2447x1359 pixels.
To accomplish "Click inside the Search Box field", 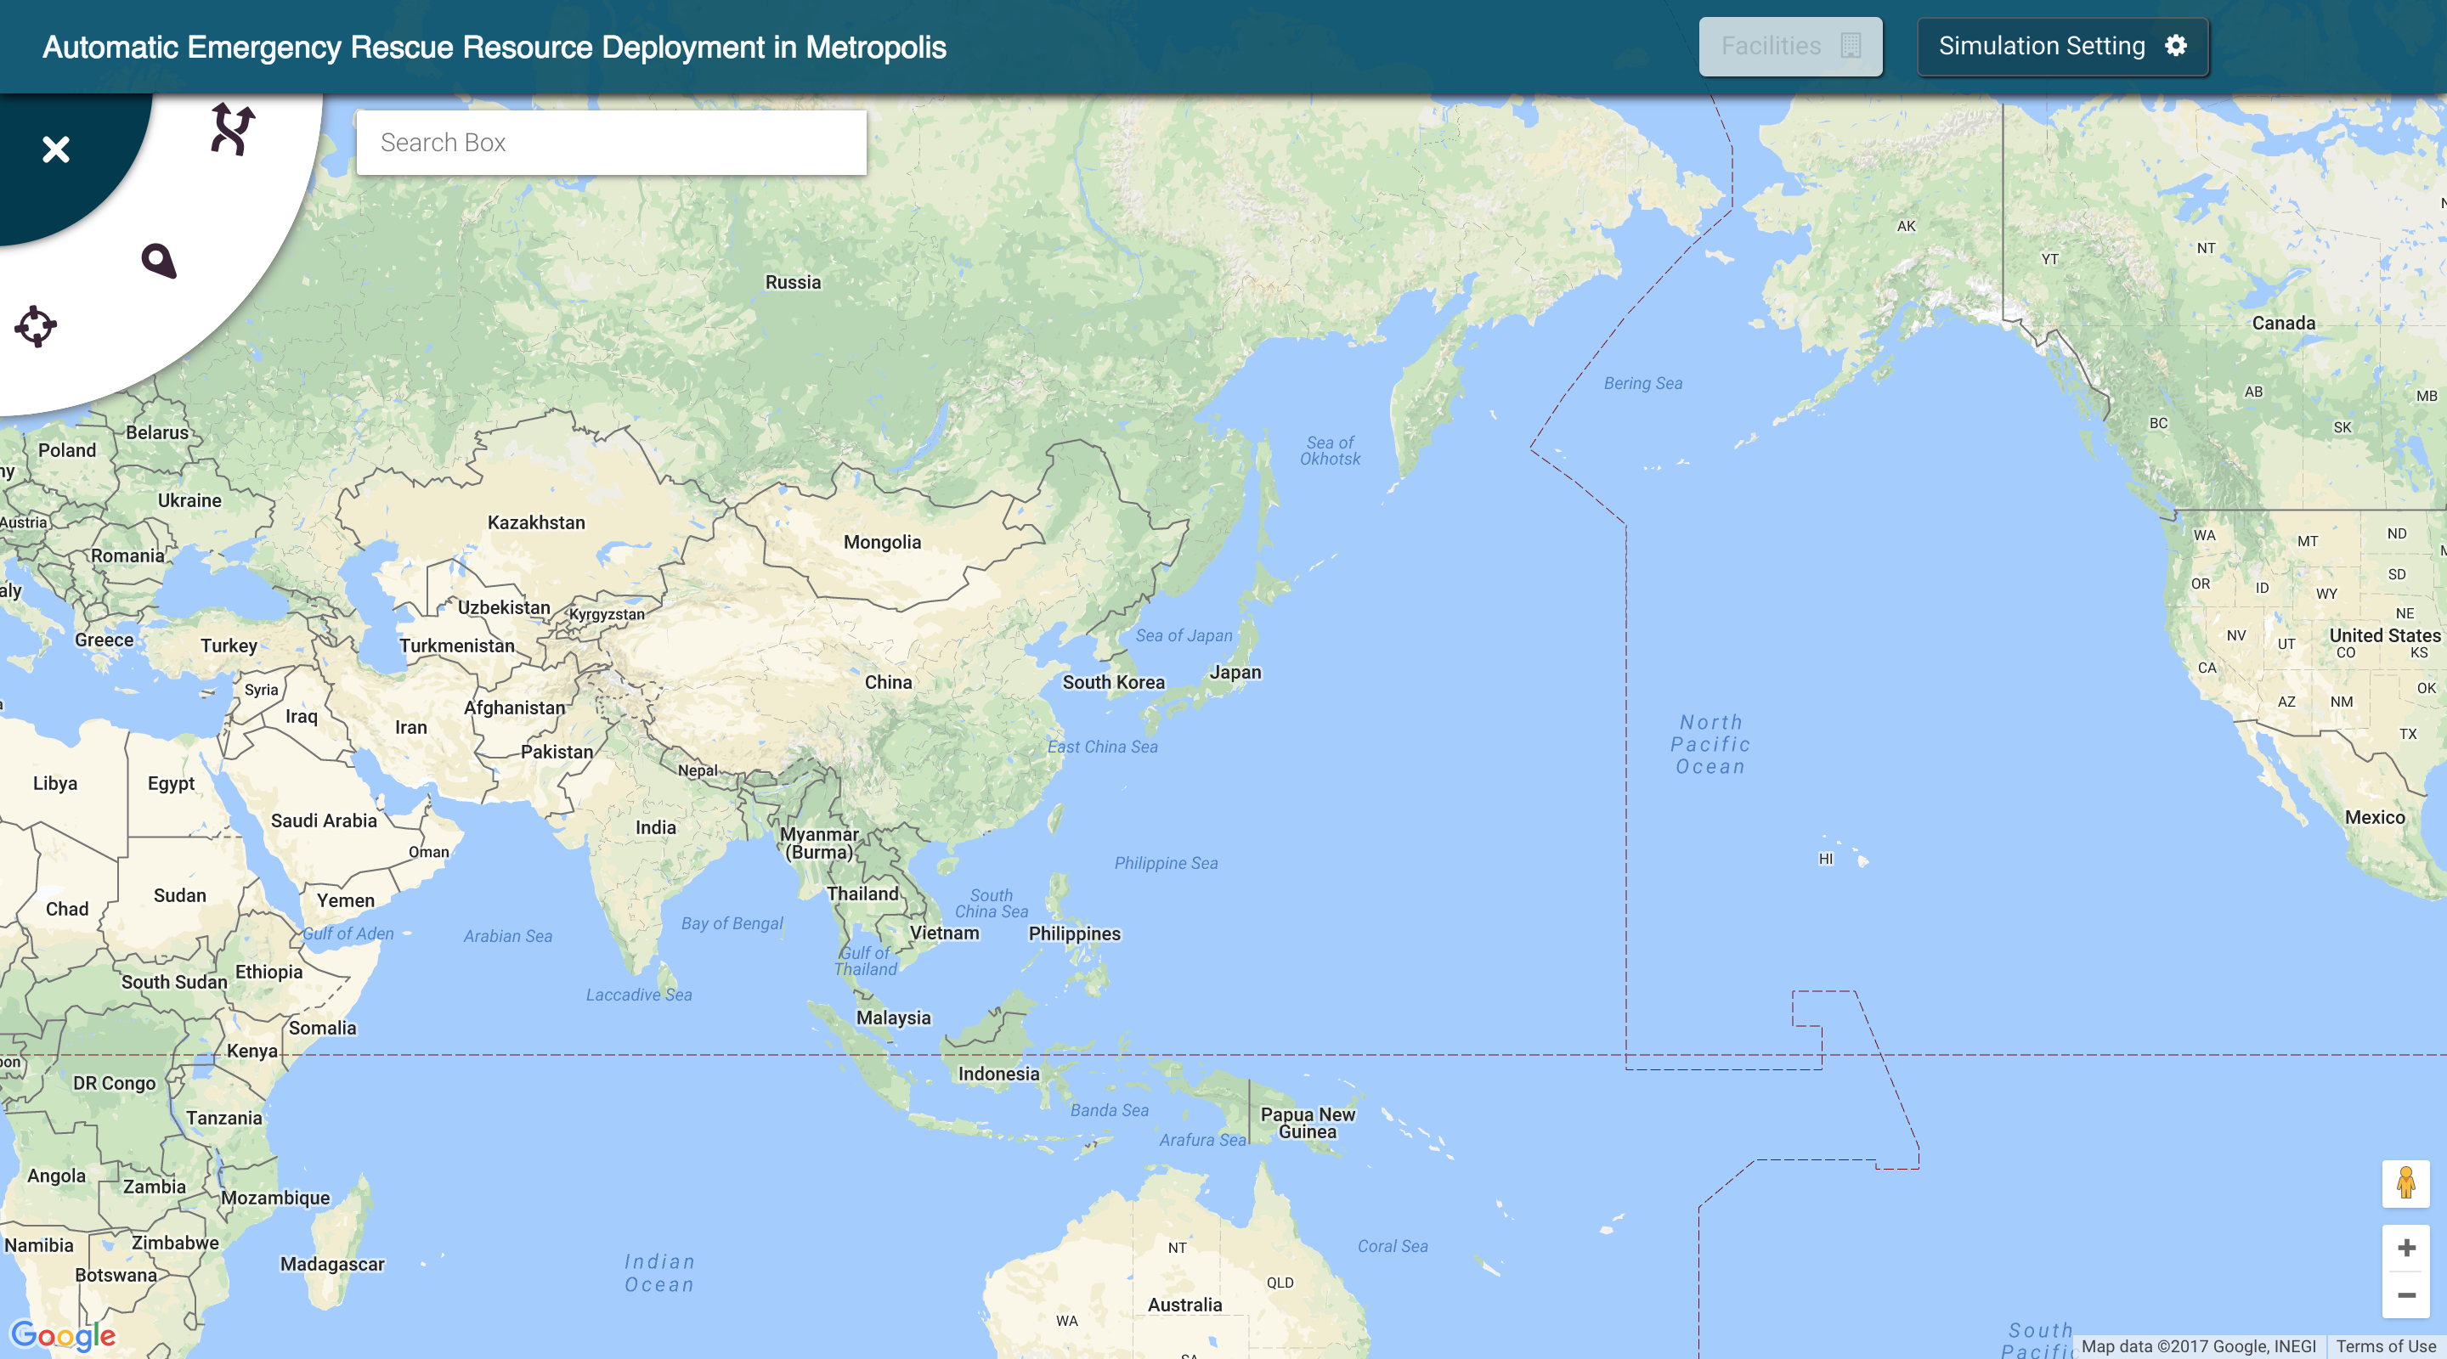I will click(x=611, y=143).
